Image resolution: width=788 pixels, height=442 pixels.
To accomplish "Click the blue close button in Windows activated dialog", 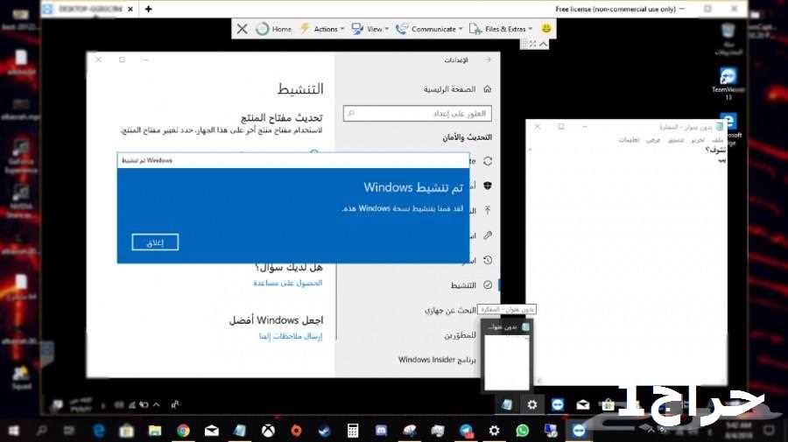I will [x=155, y=242].
